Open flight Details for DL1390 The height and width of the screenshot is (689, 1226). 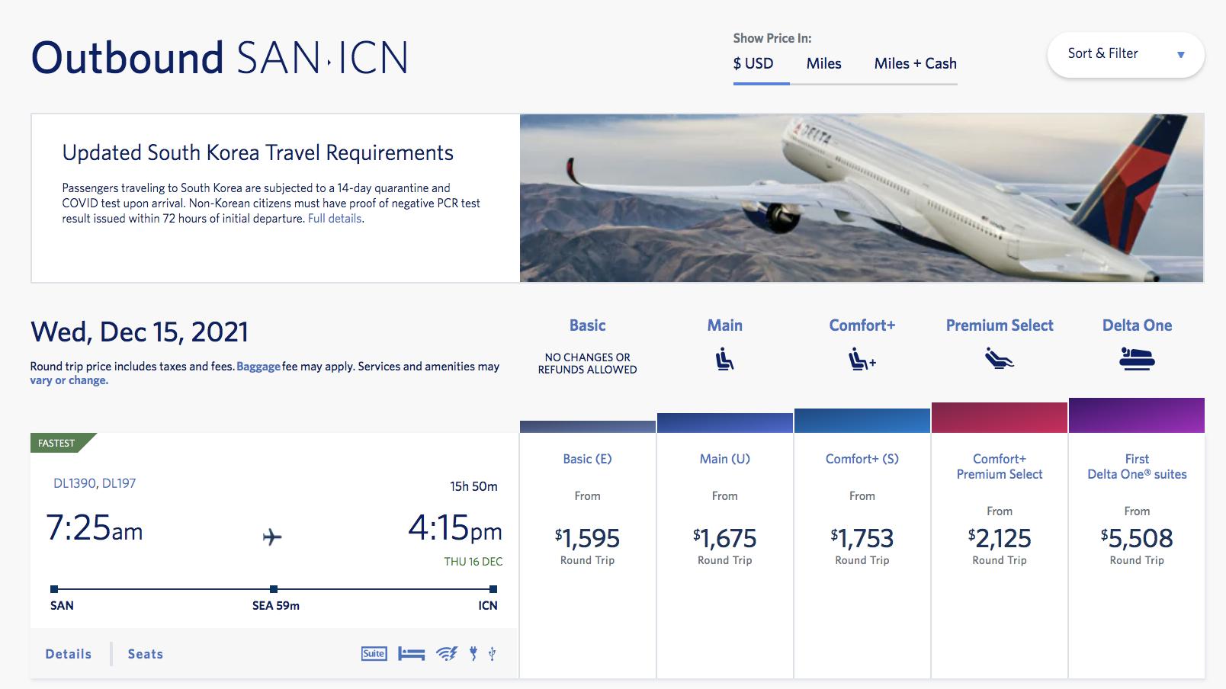69,654
